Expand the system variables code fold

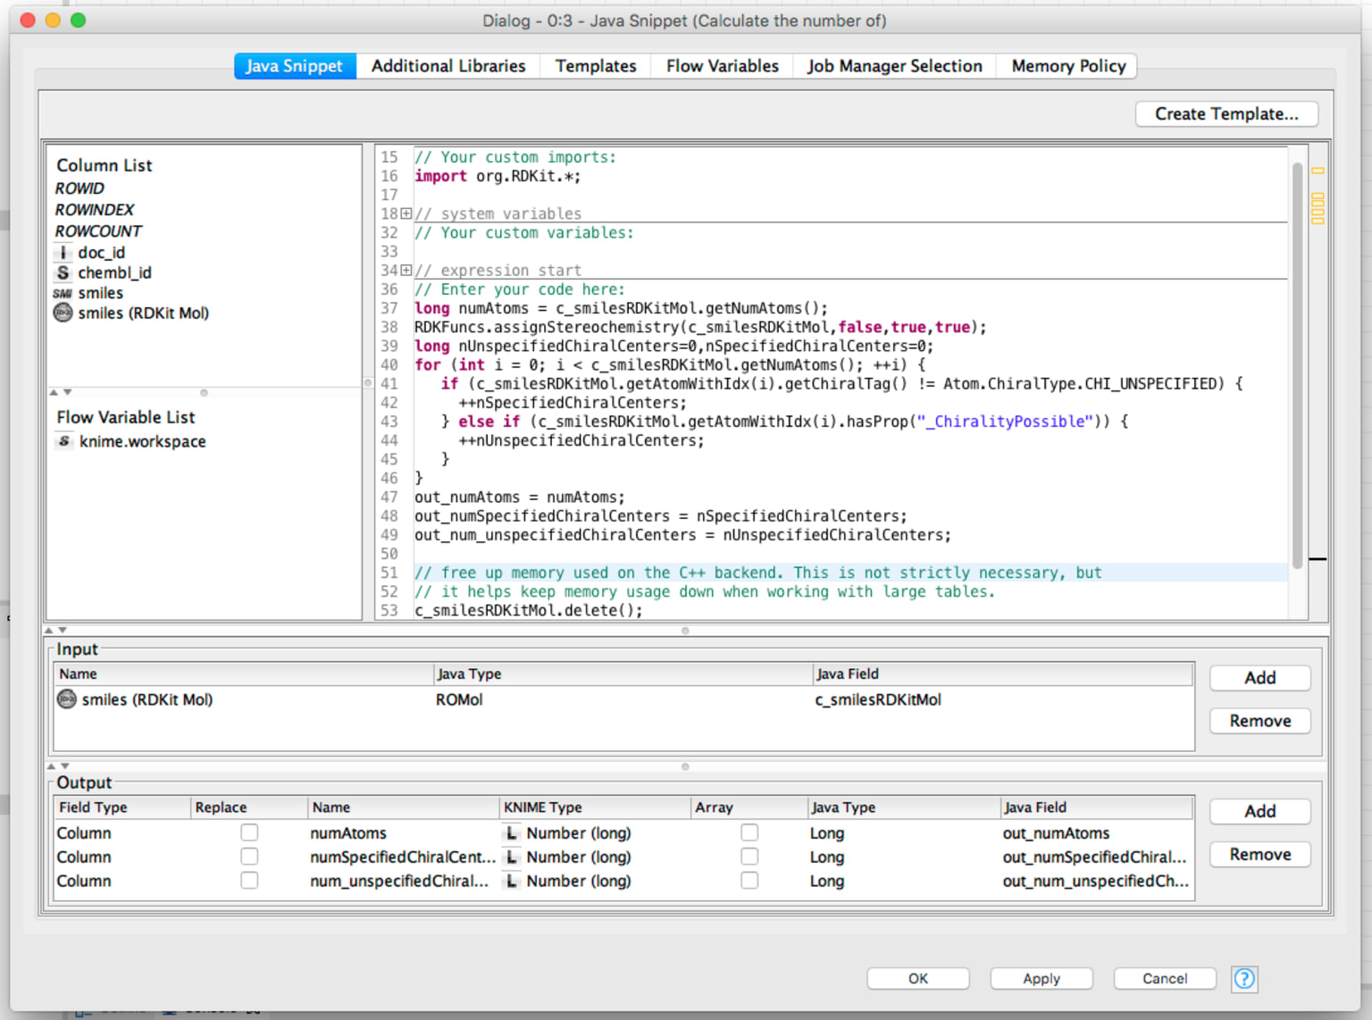point(406,213)
